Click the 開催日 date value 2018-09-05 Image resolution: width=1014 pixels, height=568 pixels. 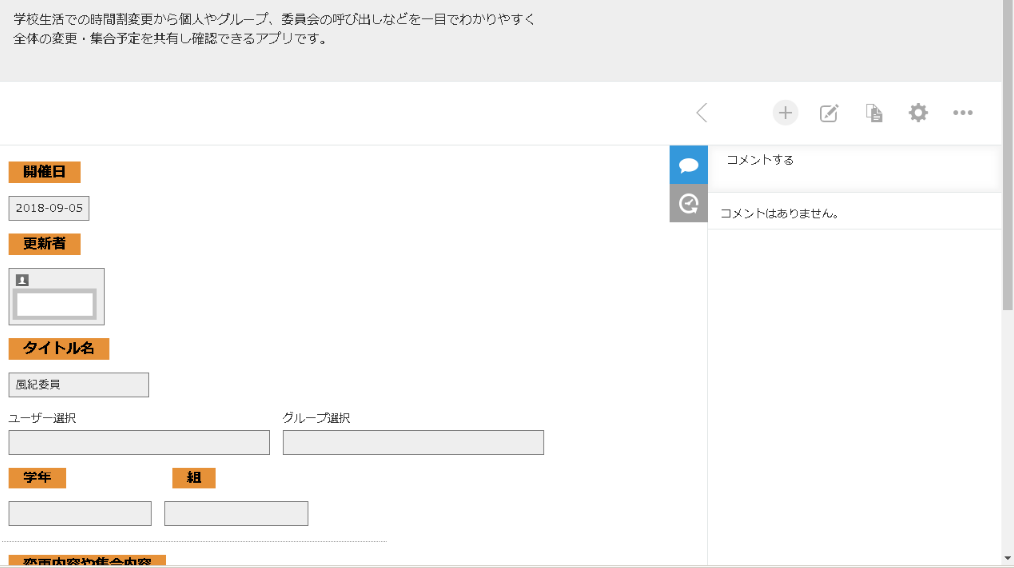coord(49,208)
